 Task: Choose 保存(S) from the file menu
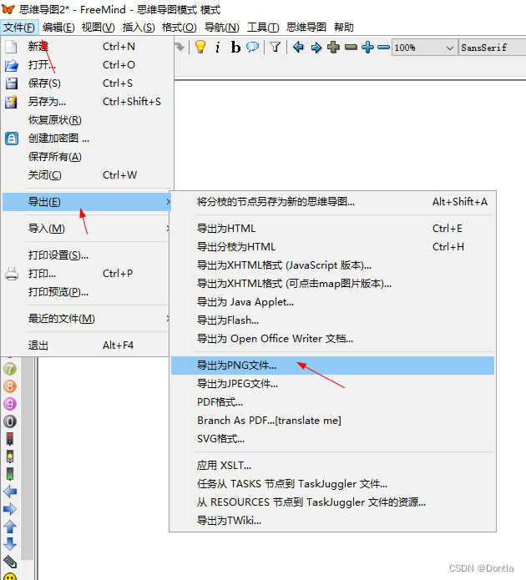87,83
